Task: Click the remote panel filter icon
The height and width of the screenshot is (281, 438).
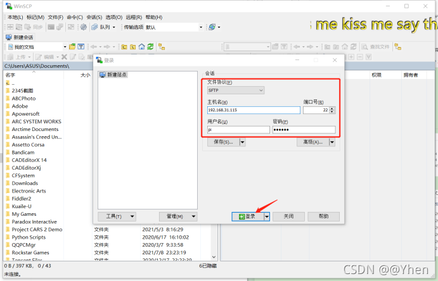Action: 284,47
